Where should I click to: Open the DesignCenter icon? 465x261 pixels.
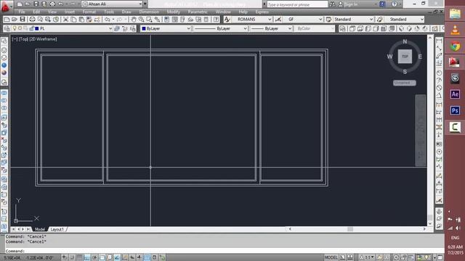[174, 20]
